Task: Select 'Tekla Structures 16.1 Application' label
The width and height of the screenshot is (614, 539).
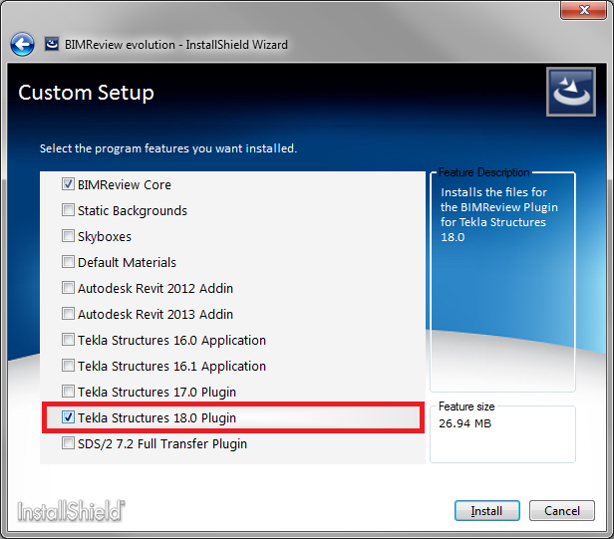Action: tap(171, 367)
